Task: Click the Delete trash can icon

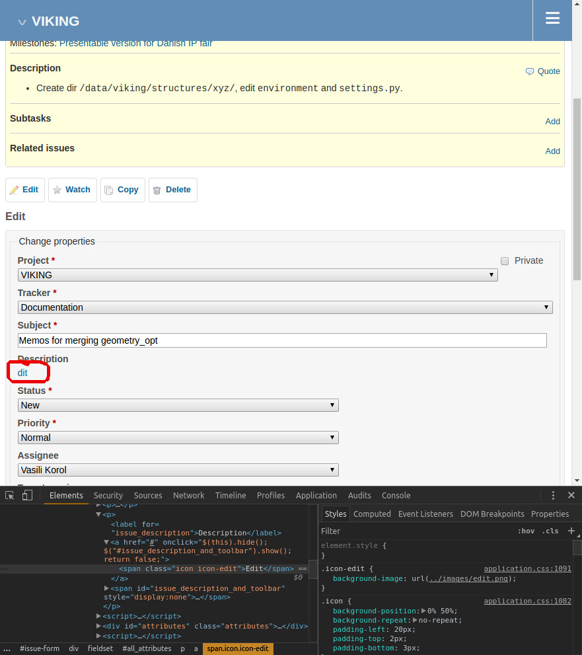Action: coord(157,190)
